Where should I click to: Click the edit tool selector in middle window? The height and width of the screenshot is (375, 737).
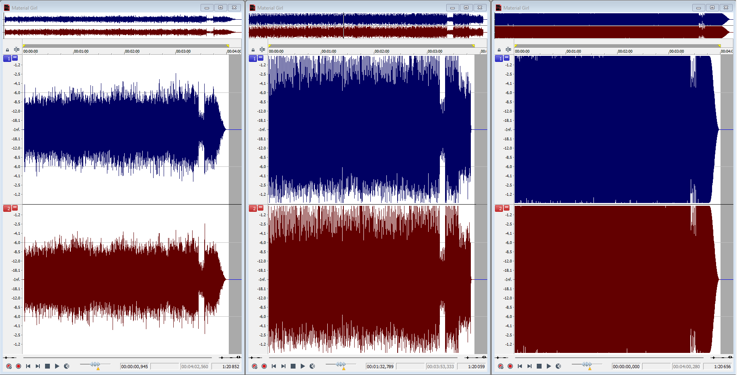[x=262, y=49]
